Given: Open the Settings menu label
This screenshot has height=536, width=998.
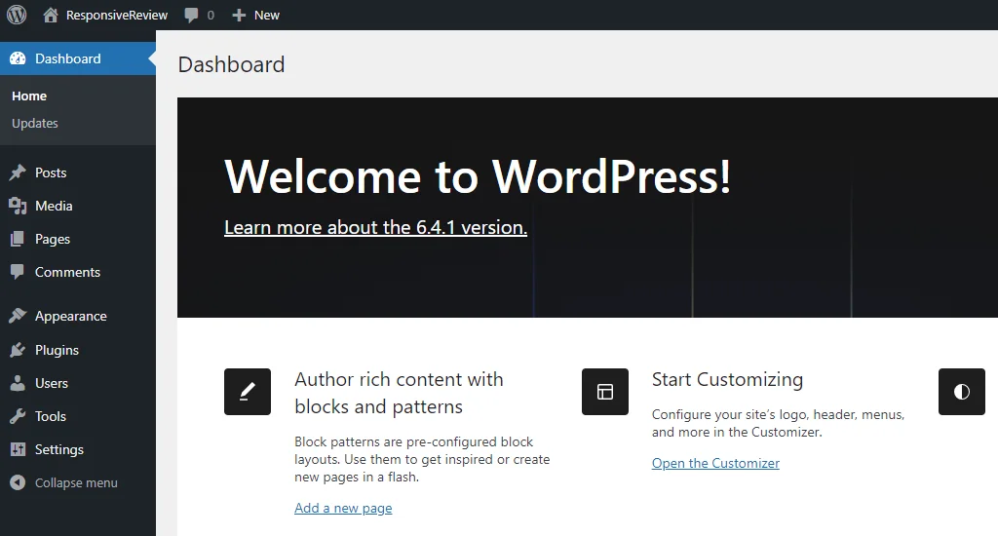Looking at the screenshot, I should 59,449.
